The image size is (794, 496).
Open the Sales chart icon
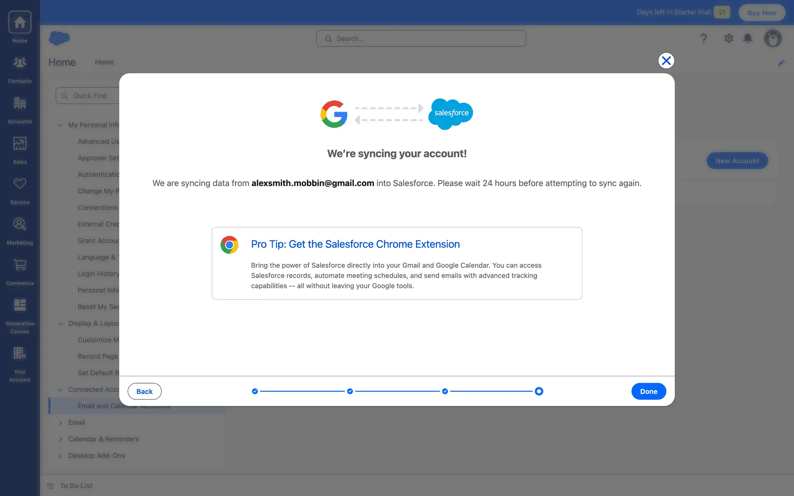[x=19, y=144]
